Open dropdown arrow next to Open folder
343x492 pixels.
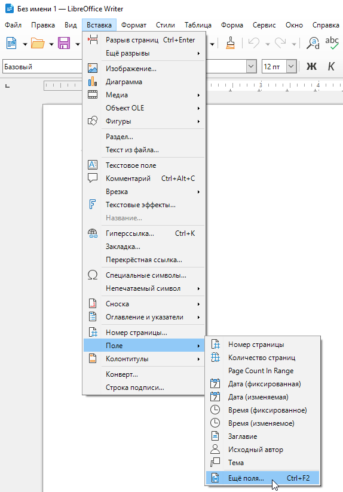coord(51,44)
